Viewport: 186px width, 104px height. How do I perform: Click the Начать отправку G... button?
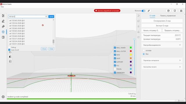coord(151,30)
